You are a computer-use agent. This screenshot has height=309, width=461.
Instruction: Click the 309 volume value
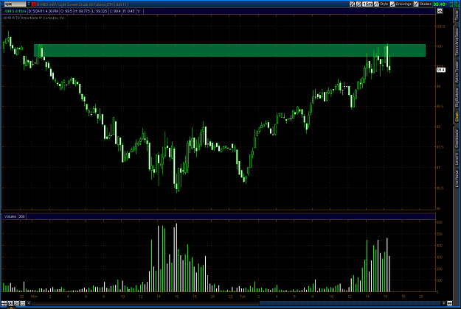tap(21, 216)
